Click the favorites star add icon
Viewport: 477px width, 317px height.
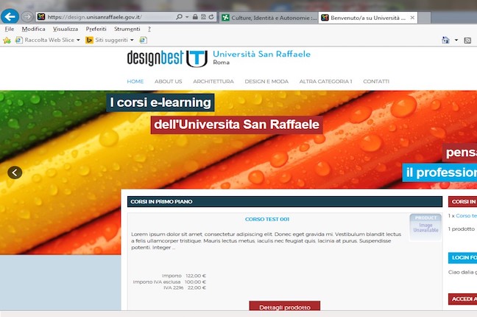(x=7, y=40)
